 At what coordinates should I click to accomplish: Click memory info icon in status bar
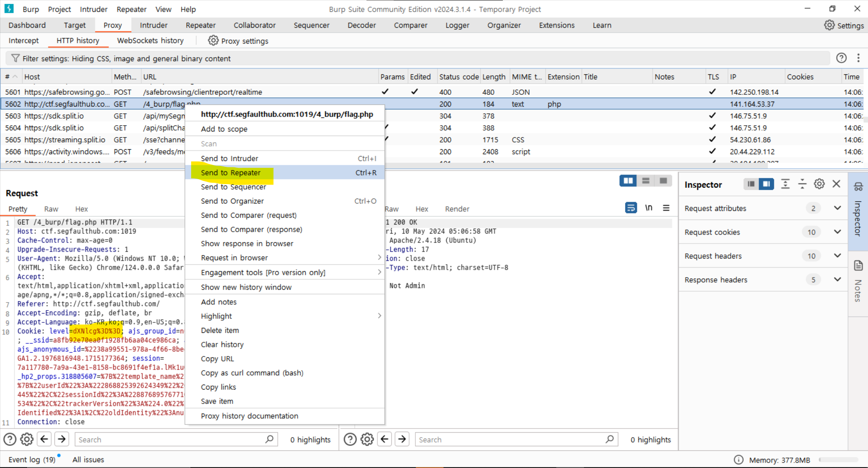point(738,459)
